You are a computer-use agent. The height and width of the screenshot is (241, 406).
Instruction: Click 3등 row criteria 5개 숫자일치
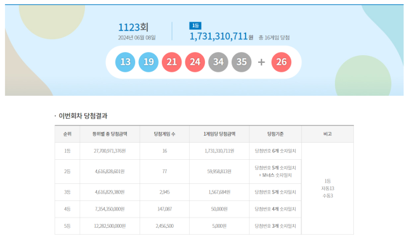pyautogui.click(x=275, y=192)
